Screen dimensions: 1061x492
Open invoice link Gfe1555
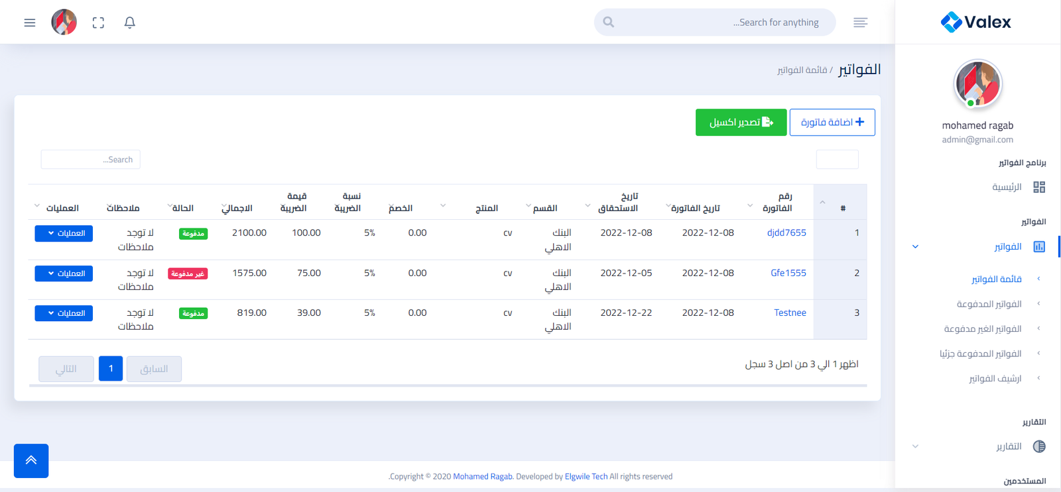pos(788,273)
